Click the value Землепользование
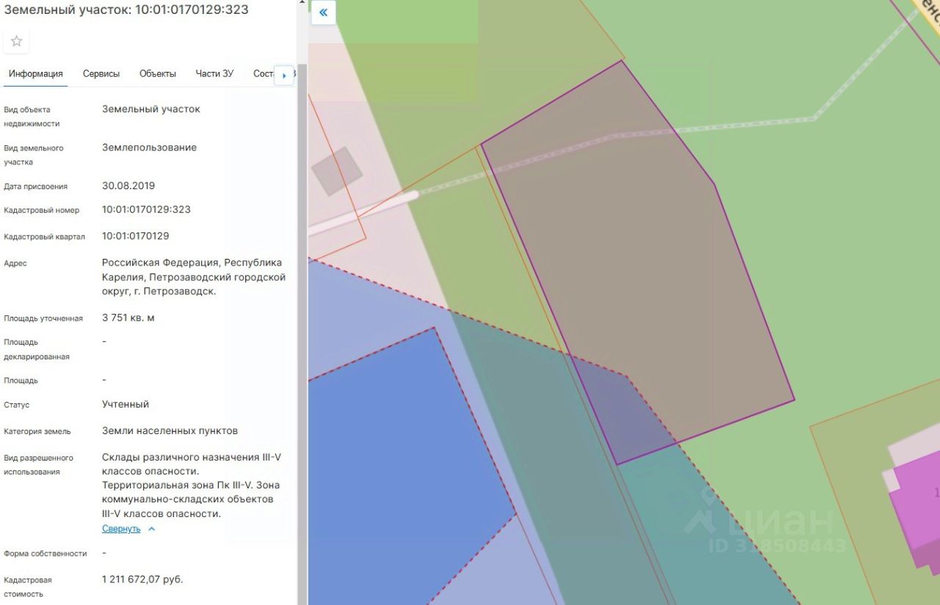This screenshot has height=605, width=940. pyautogui.click(x=149, y=148)
